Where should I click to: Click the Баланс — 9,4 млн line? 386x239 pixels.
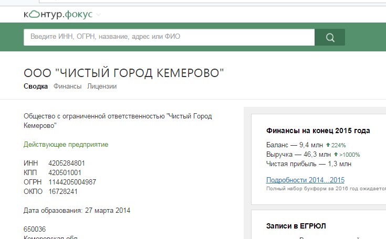295,145
